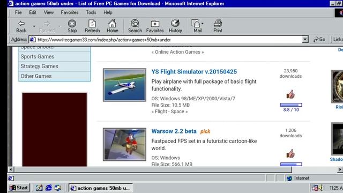Expand the Forward button history dropdown
Screen dimensions: 343x193
coord(59,26)
